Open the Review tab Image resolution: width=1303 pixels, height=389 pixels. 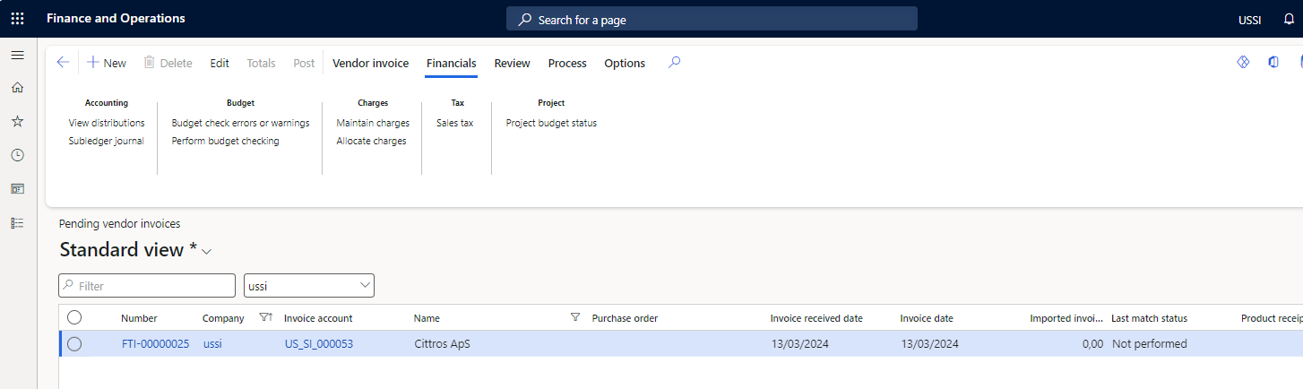coord(512,64)
